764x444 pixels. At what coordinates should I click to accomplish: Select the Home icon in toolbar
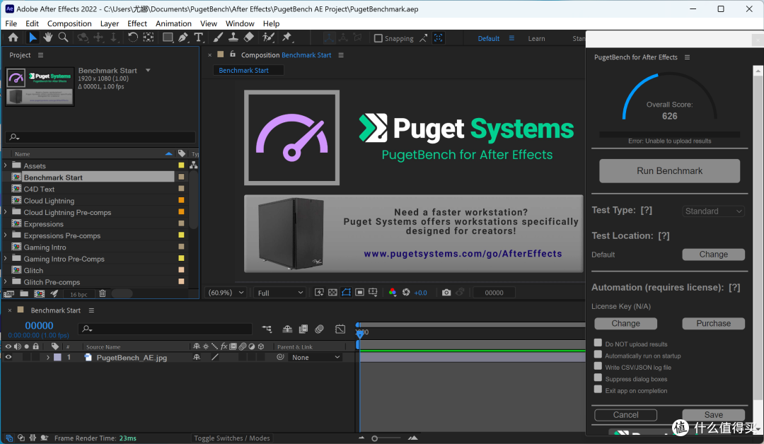13,37
